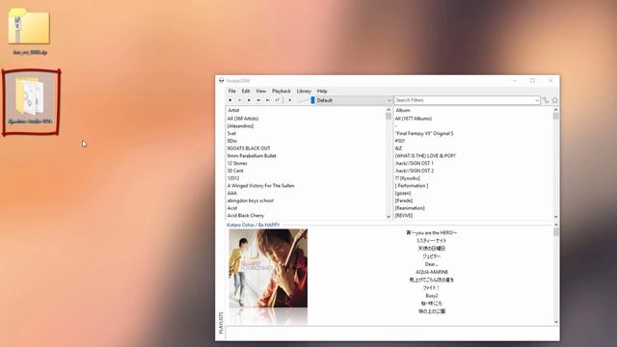Select 50 Cent in Artist list

(x=235, y=171)
